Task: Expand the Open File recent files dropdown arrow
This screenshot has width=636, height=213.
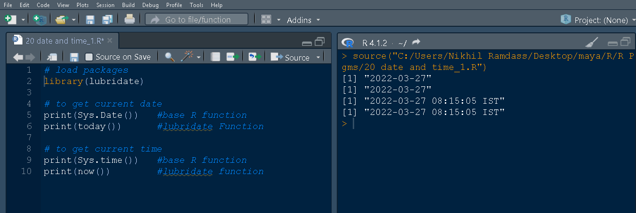Action: tap(74, 20)
